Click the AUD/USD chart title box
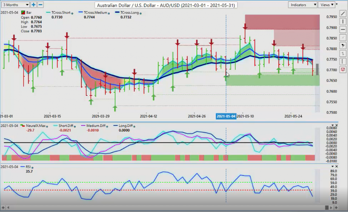The width and height of the screenshot is (348, 212). click(x=166, y=5)
